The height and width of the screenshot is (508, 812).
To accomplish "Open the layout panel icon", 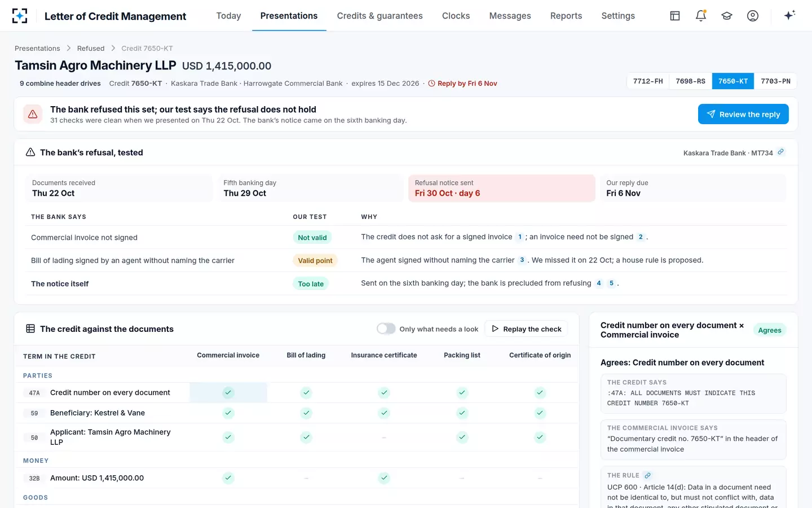I will (675, 16).
